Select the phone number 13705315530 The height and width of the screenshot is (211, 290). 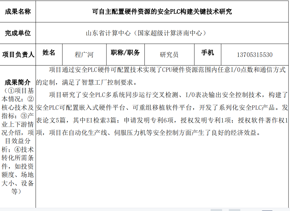pyautogui.click(x=255, y=55)
